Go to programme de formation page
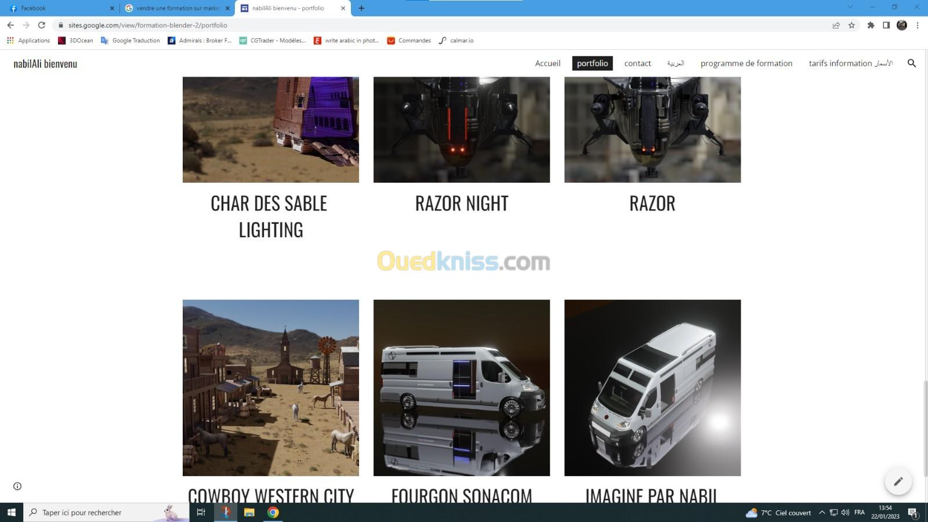This screenshot has width=928, height=522. click(x=746, y=63)
